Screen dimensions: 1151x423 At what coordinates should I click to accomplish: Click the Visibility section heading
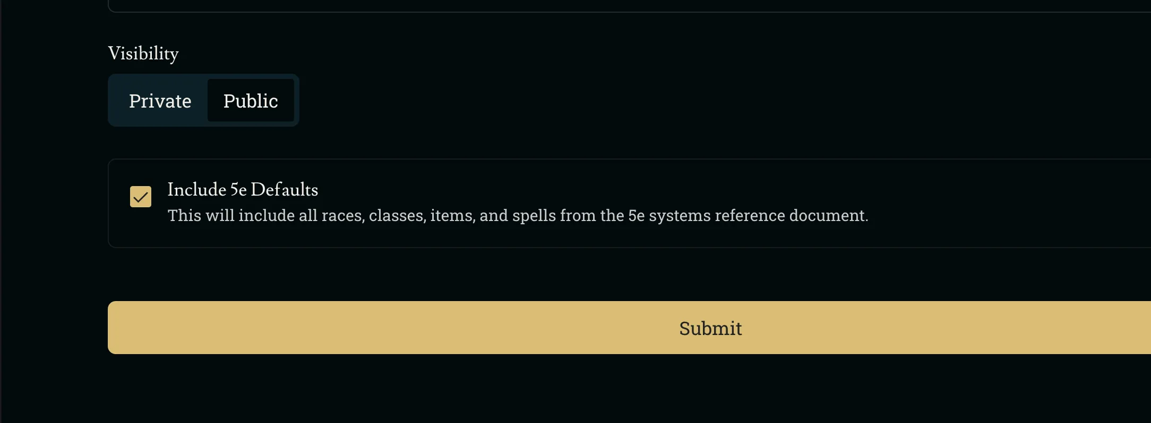click(x=143, y=54)
